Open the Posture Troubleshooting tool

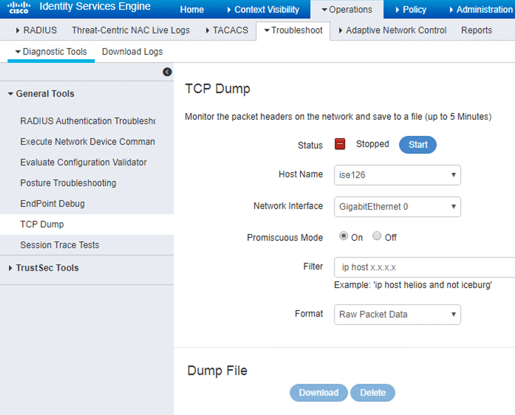68,183
